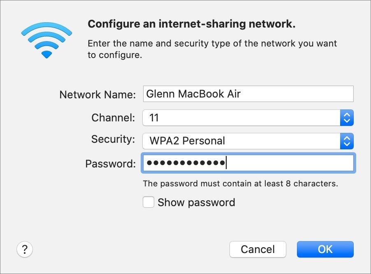Click the password minimum 8 characters hint

[x=240, y=183]
